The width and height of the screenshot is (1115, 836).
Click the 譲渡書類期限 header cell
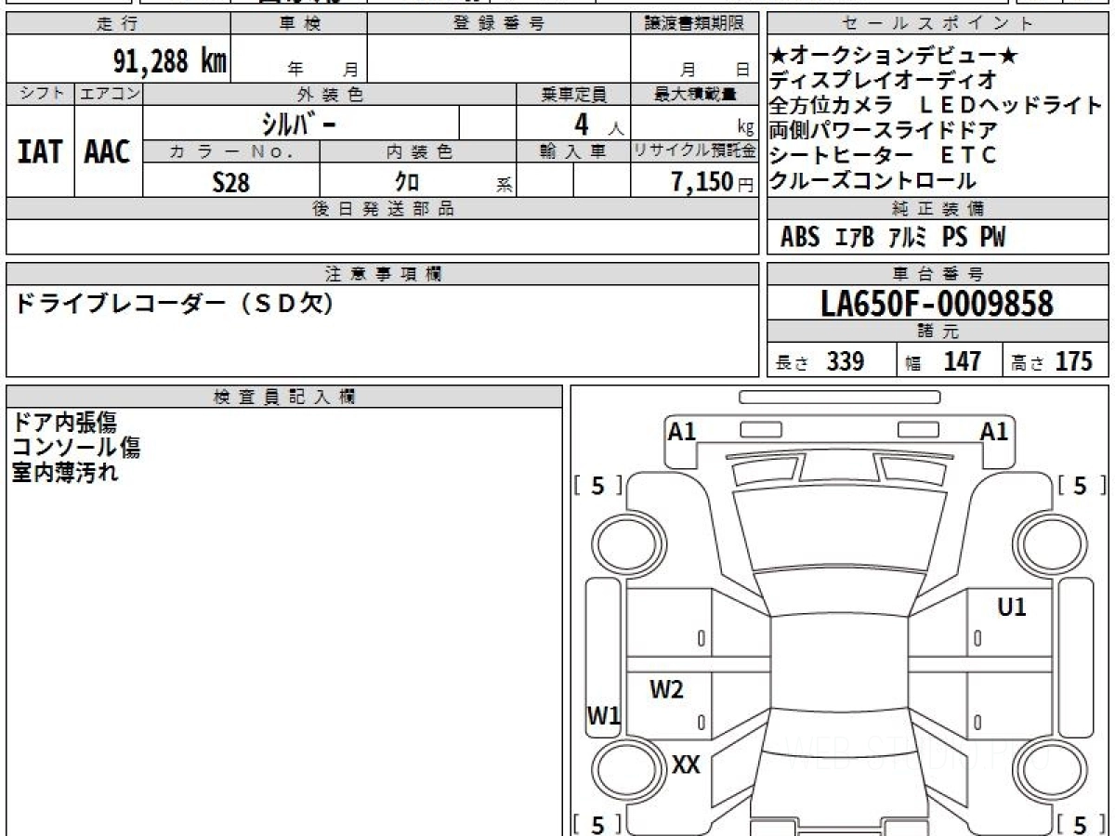click(x=695, y=24)
